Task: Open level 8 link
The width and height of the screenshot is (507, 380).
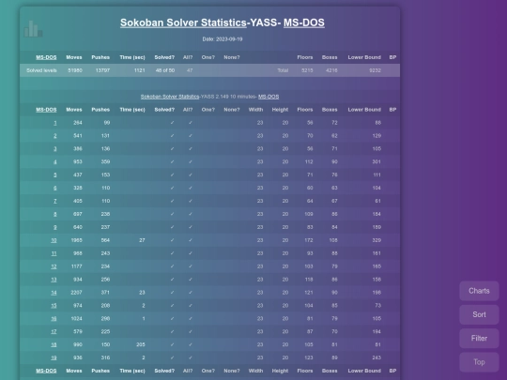Action: coord(55,214)
